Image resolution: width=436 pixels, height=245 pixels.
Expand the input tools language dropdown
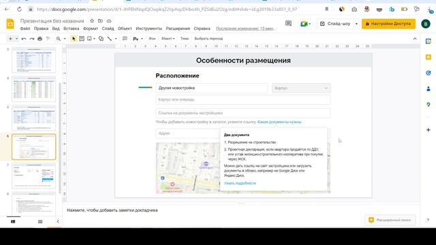coord(142,39)
